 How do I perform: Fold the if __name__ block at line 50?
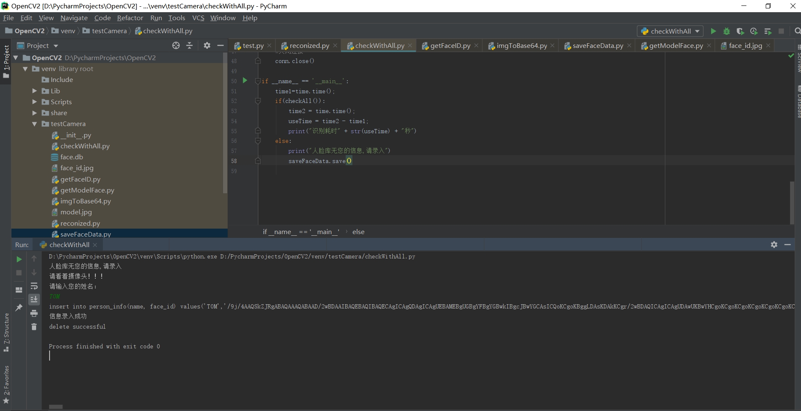tap(258, 81)
